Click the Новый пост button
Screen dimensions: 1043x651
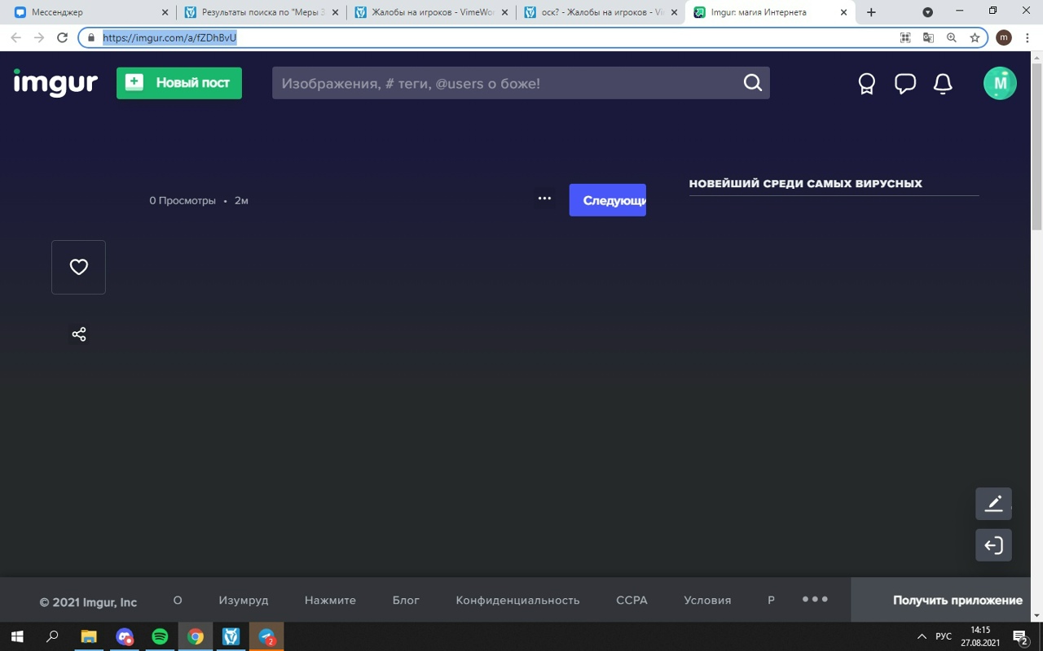click(179, 83)
